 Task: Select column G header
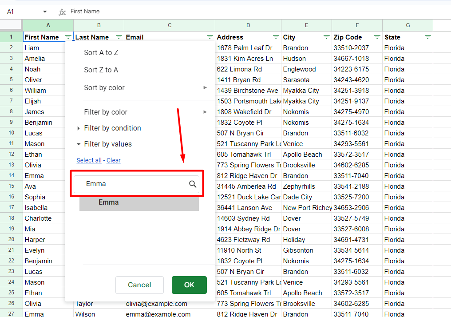click(x=408, y=25)
